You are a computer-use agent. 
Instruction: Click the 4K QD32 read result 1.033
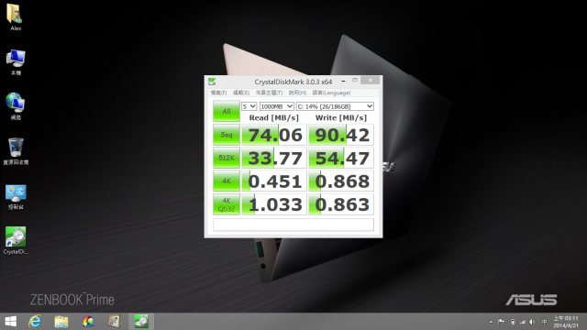(x=274, y=204)
